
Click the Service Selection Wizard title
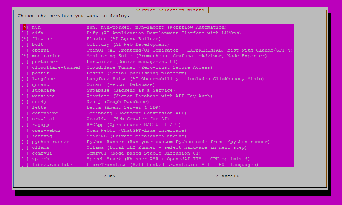click(170, 10)
